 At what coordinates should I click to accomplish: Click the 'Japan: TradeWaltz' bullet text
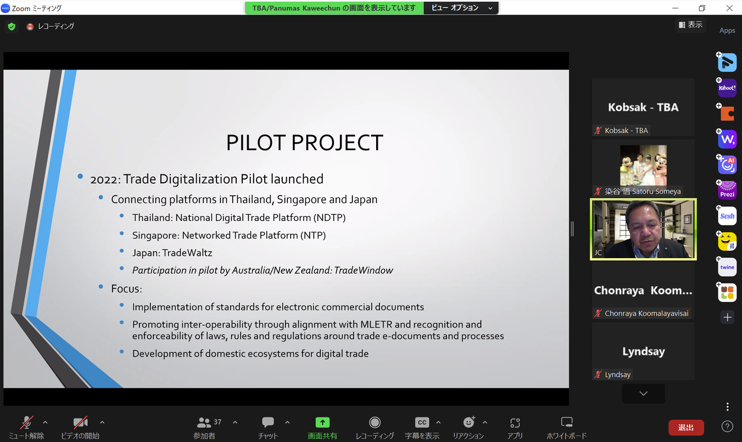(x=172, y=253)
